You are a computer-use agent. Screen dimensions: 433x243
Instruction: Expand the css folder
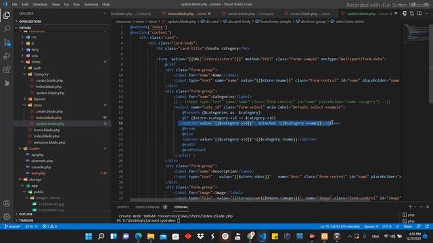(34, 37)
